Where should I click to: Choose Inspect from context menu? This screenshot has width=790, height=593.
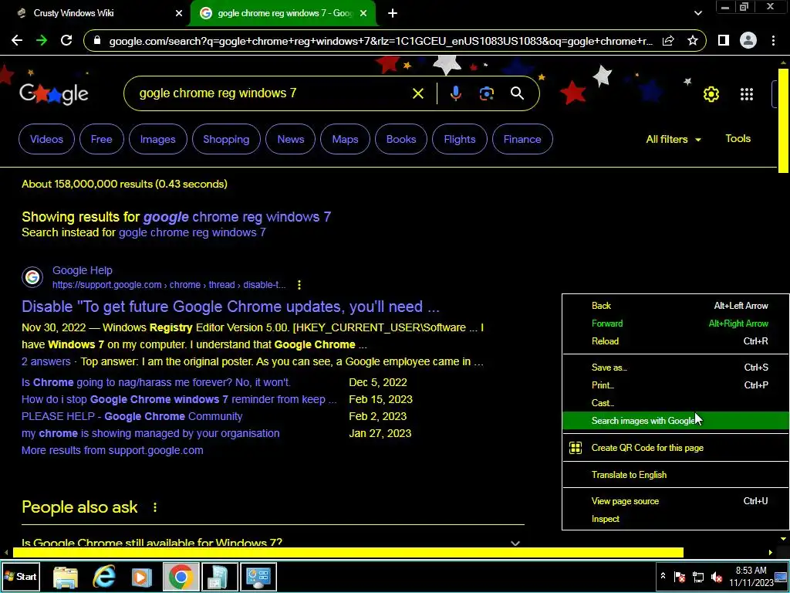[676, 519]
